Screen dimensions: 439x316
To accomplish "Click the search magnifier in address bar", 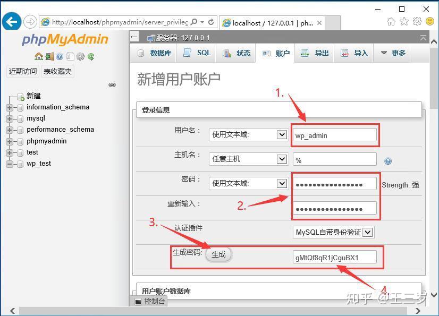I will click(194, 22).
